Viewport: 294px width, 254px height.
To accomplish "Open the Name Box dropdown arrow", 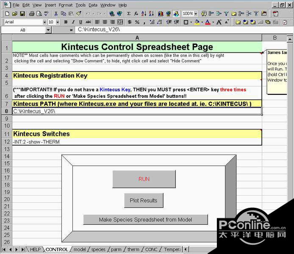I will click(48, 30).
